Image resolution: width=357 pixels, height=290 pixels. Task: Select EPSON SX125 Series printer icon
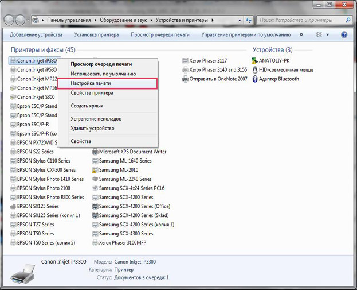[13, 207]
